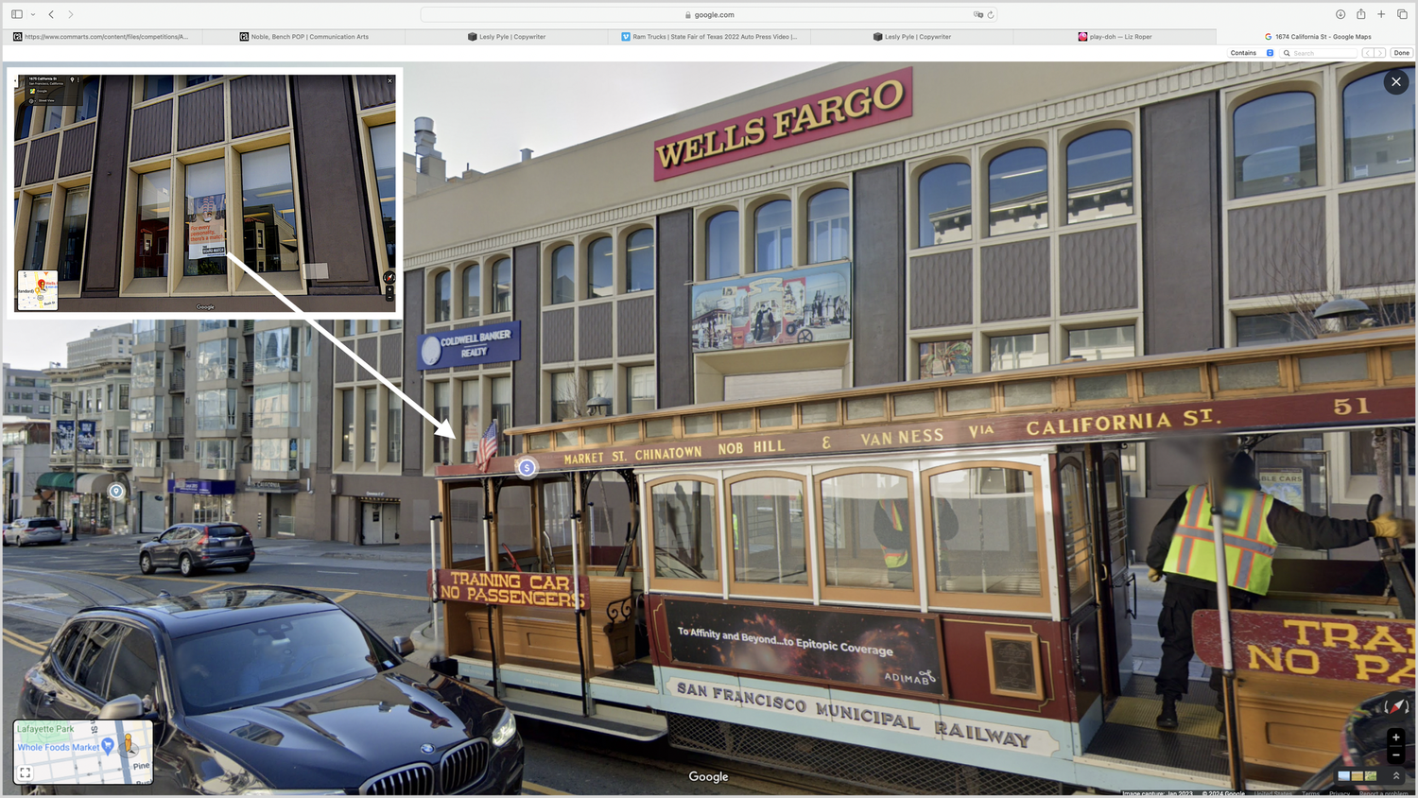Screen dimensions: 1418x798
Task: Click the United States footer link
Action: [1272, 793]
